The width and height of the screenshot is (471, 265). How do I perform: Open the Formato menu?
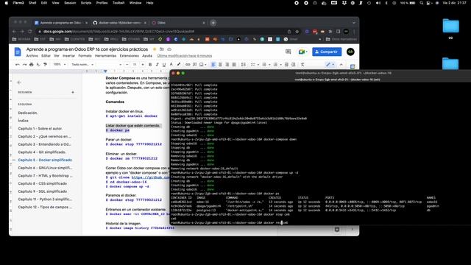[85, 56]
